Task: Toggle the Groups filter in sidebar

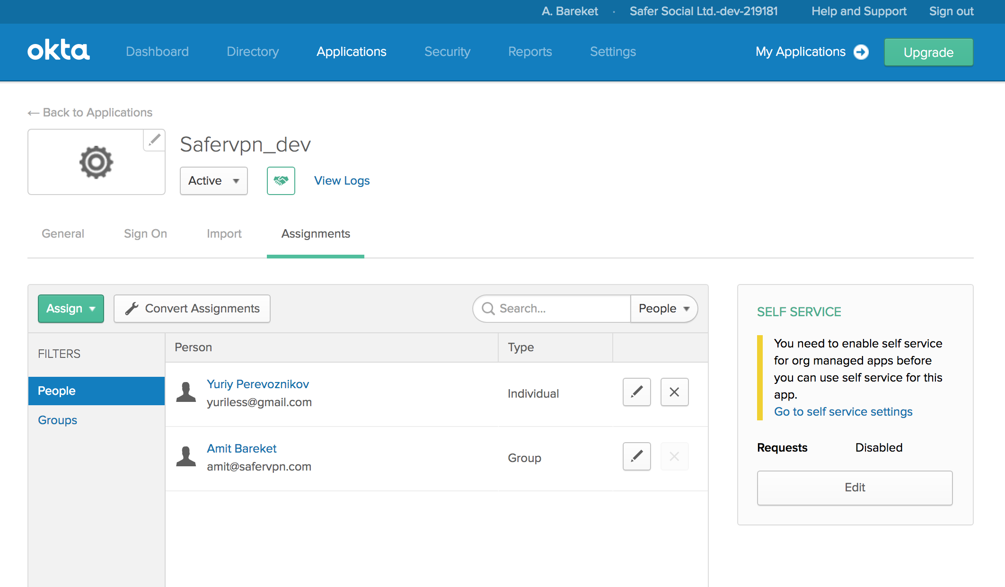Action: pyautogui.click(x=58, y=419)
